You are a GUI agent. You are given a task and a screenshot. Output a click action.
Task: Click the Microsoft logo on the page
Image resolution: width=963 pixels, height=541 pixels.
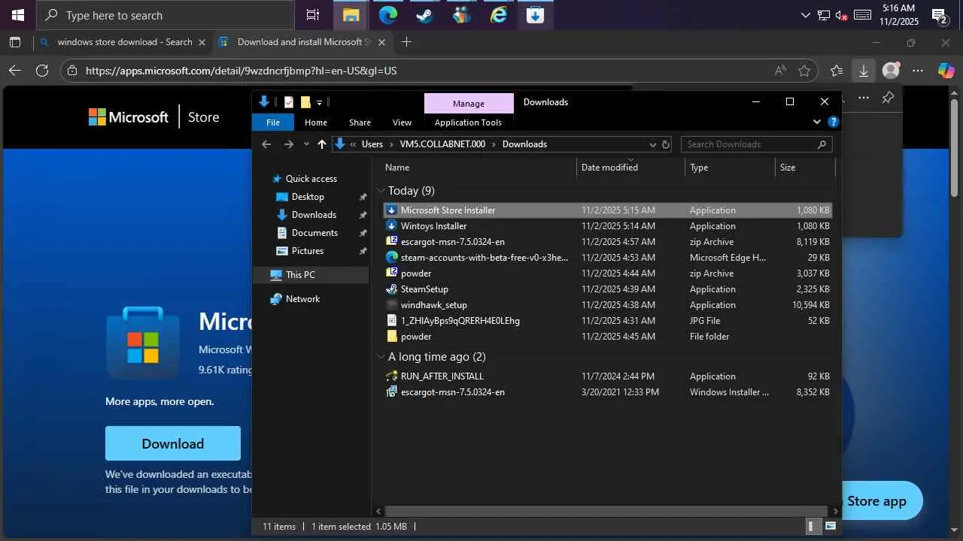[129, 117]
